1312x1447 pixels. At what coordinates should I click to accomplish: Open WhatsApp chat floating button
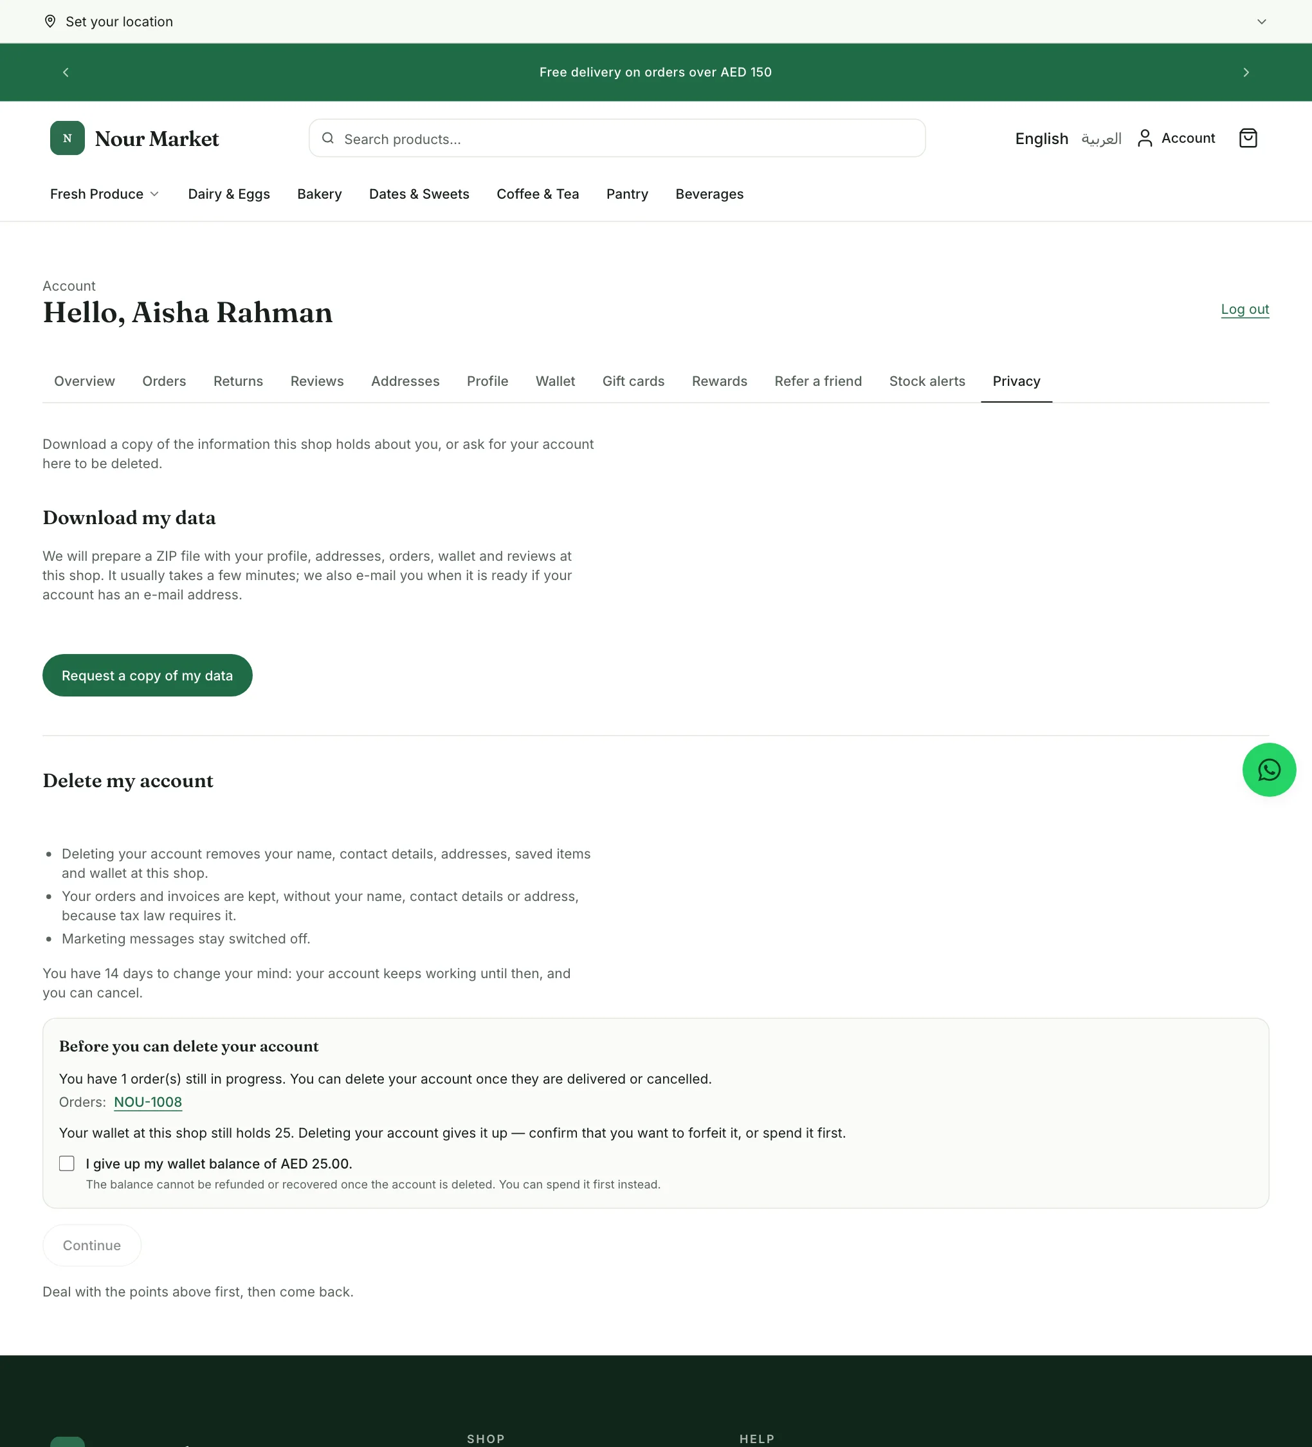(1269, 769)
